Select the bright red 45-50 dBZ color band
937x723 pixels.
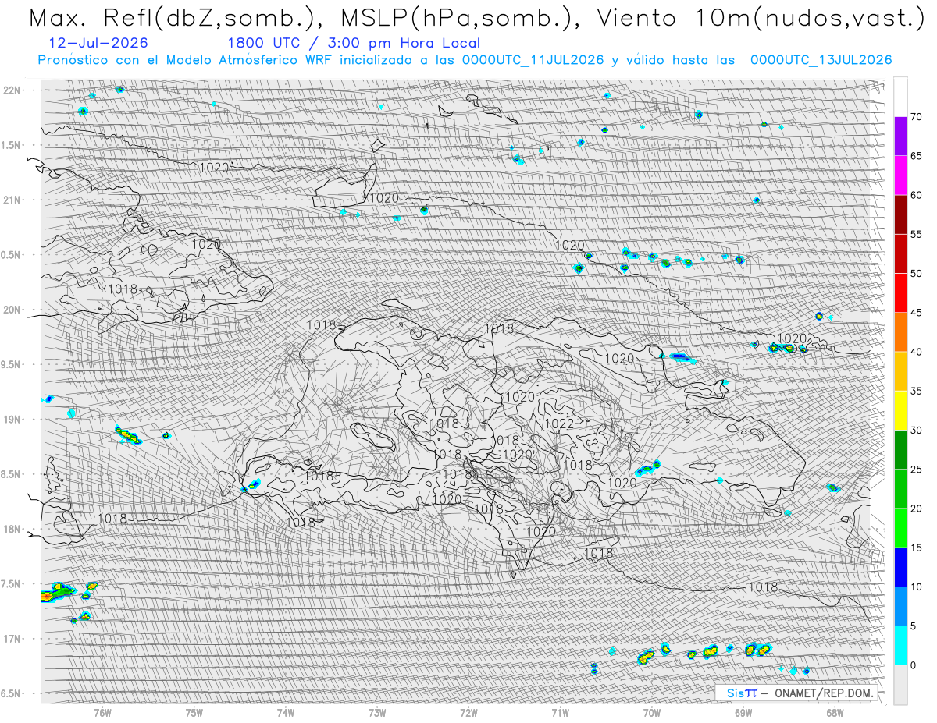900,293
